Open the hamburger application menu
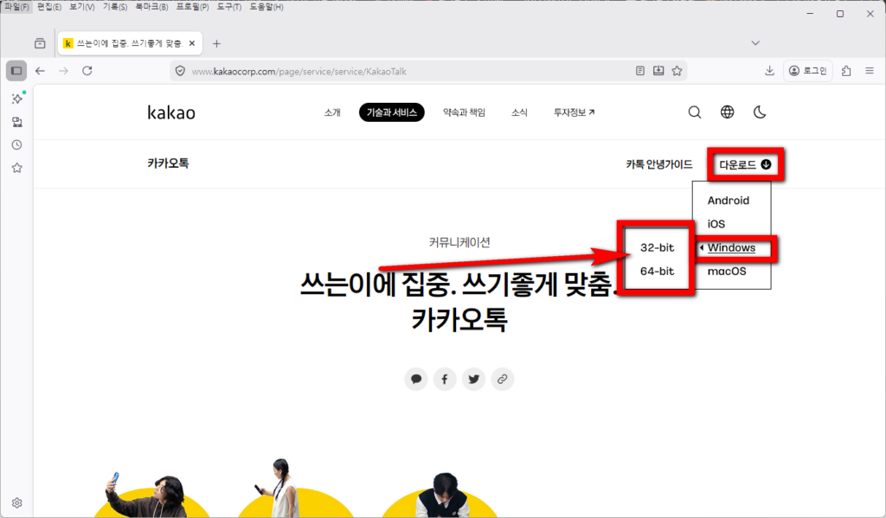This screenshot has width=886, height=518. [869, 71]
